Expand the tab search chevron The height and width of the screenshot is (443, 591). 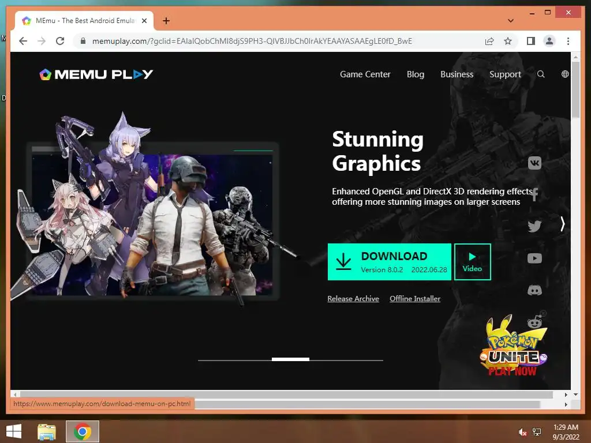(511, 21)
